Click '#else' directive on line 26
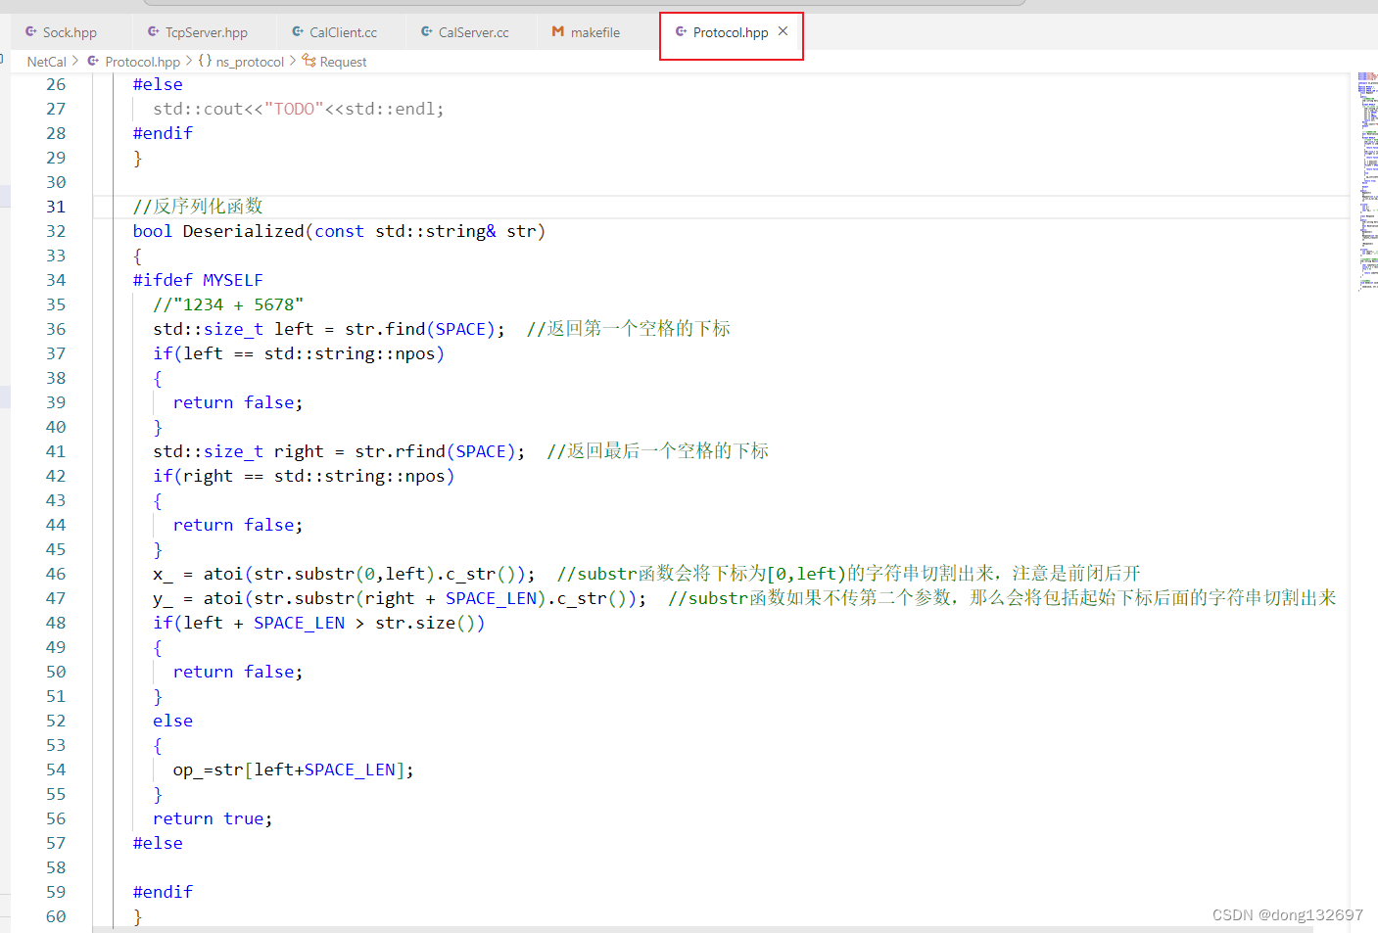 click(x=158, y=84)
